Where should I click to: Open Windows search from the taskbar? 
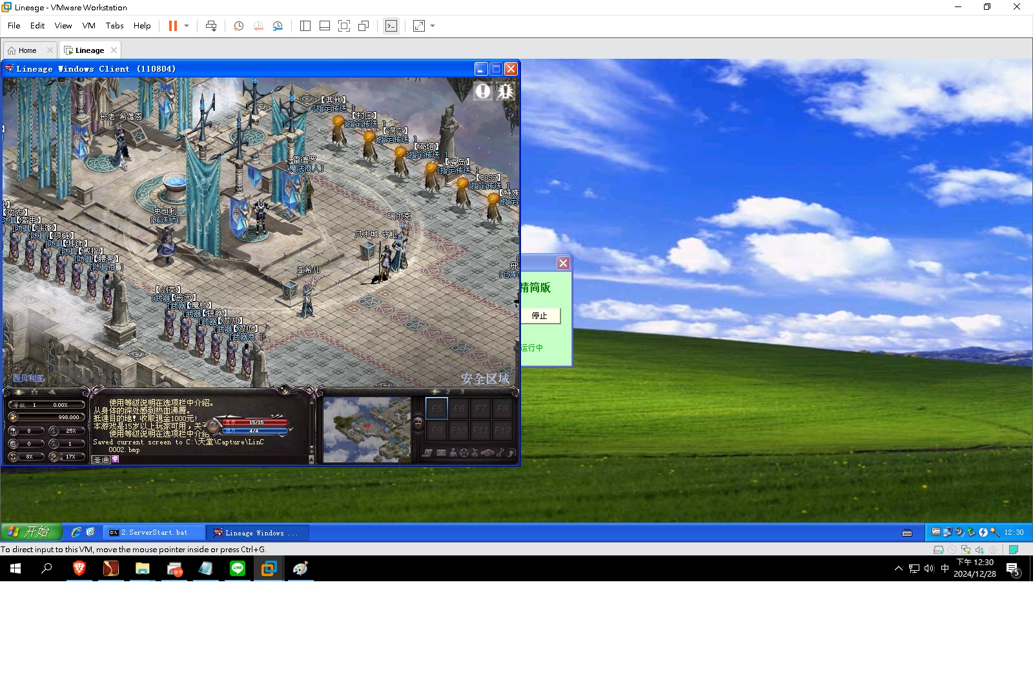(46, 568)
